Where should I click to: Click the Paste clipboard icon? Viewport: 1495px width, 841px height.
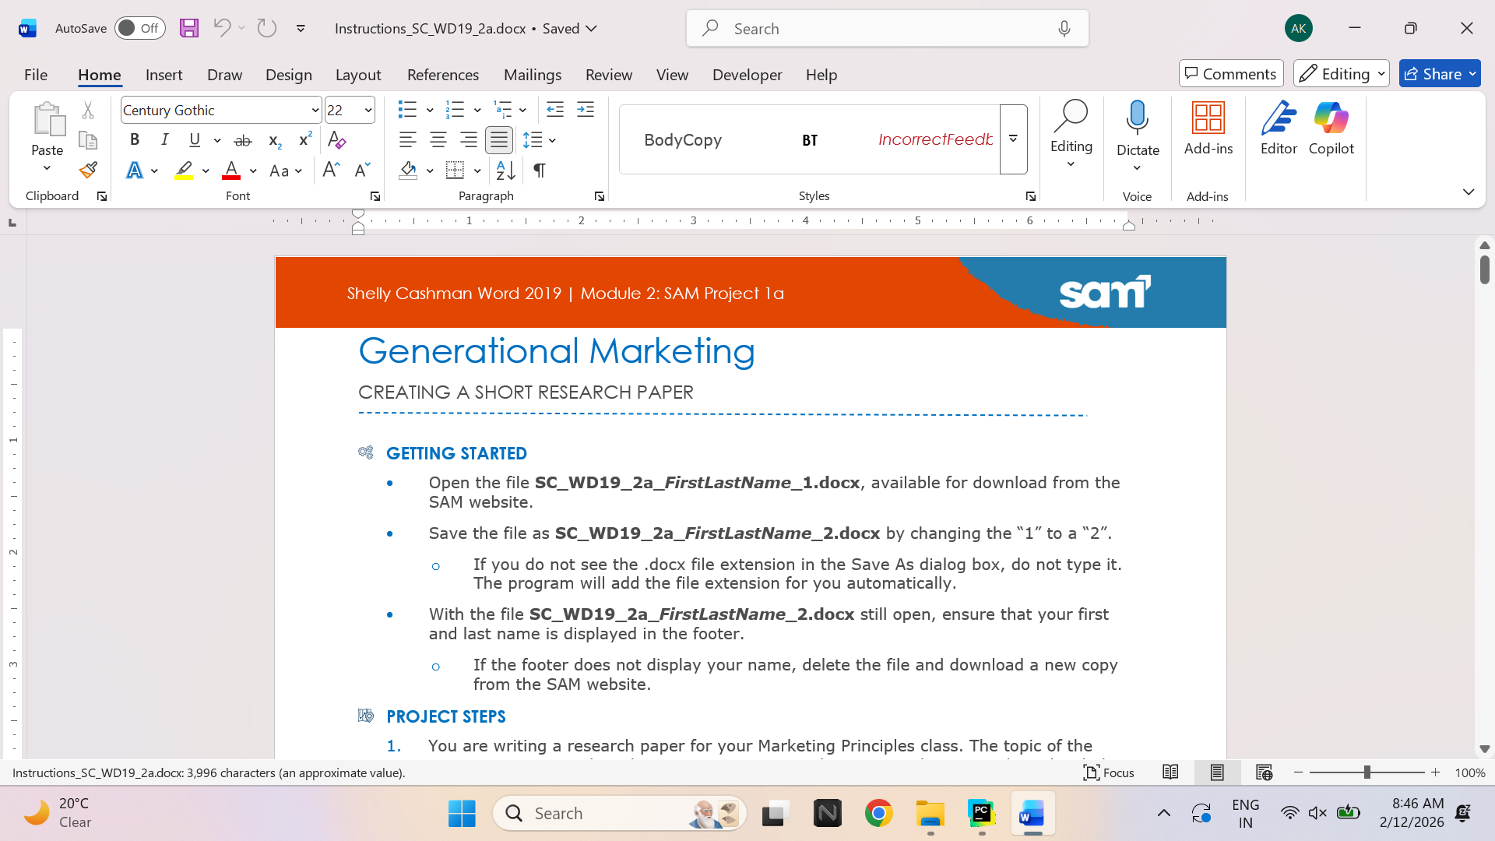pos(47,119)
